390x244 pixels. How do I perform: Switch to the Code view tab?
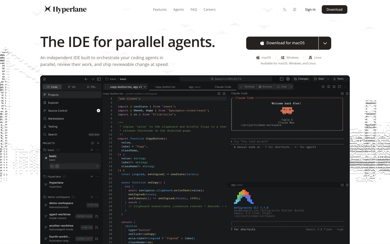(x=52, y=87)
